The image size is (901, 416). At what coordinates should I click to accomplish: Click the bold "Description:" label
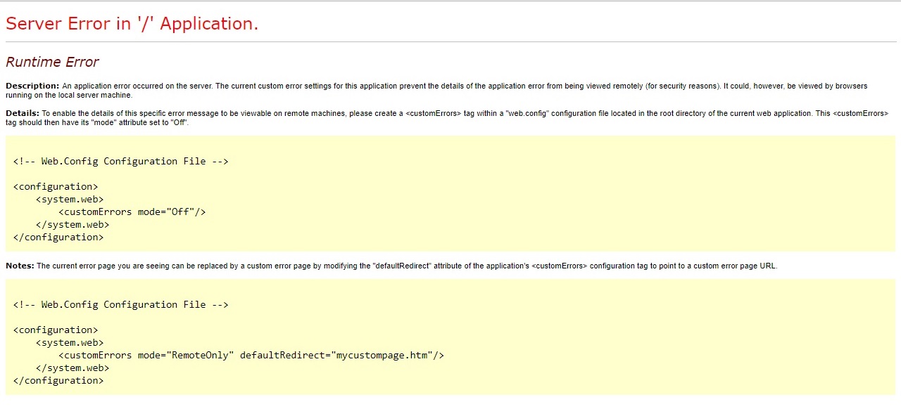click(x=32, y=86)
